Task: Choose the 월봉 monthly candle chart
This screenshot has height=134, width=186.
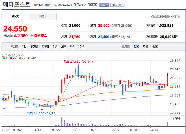Action: [x=155, y=47]
